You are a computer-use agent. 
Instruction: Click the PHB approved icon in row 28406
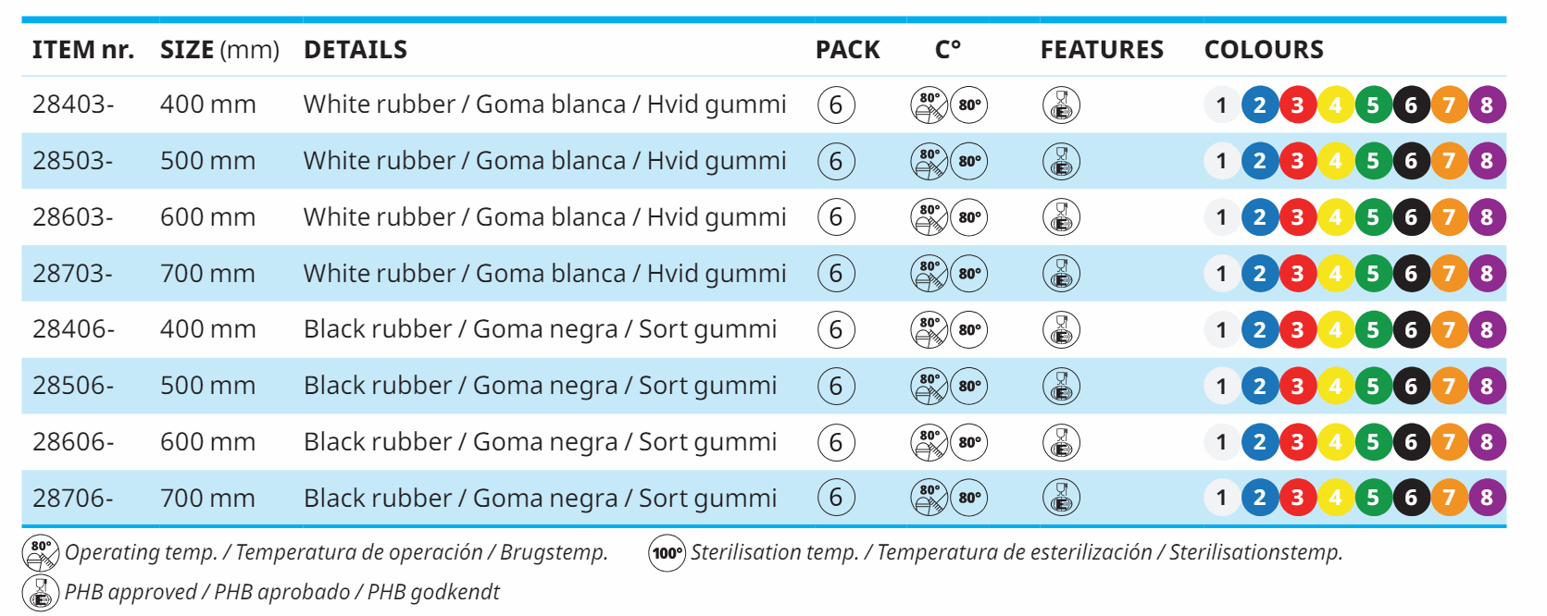[1061, 330]
